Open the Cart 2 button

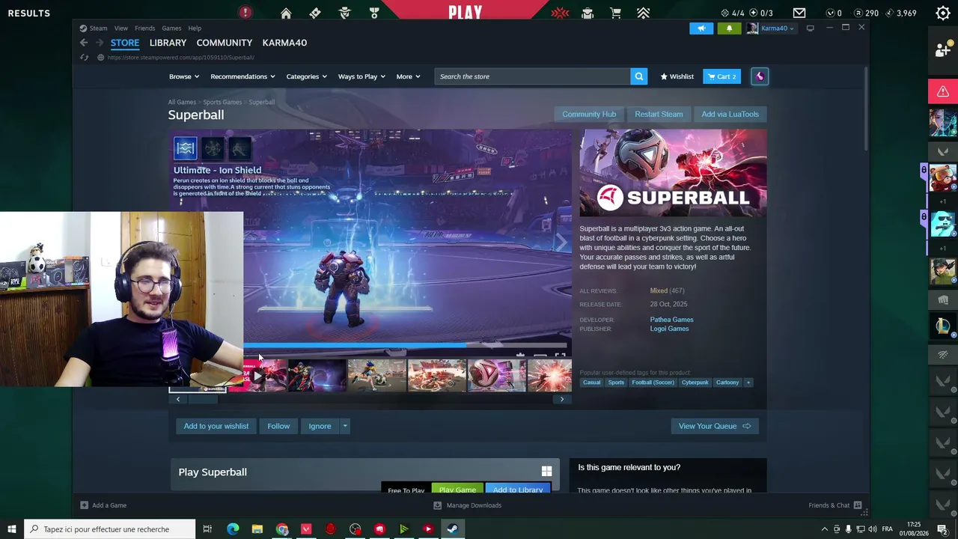[721, 76]
